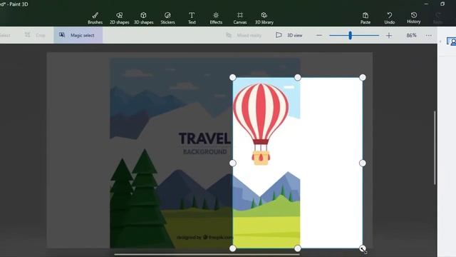The image size is (456, 257).
Task: Click the bottom-right selection handle
Action: [x=363, y=248]
